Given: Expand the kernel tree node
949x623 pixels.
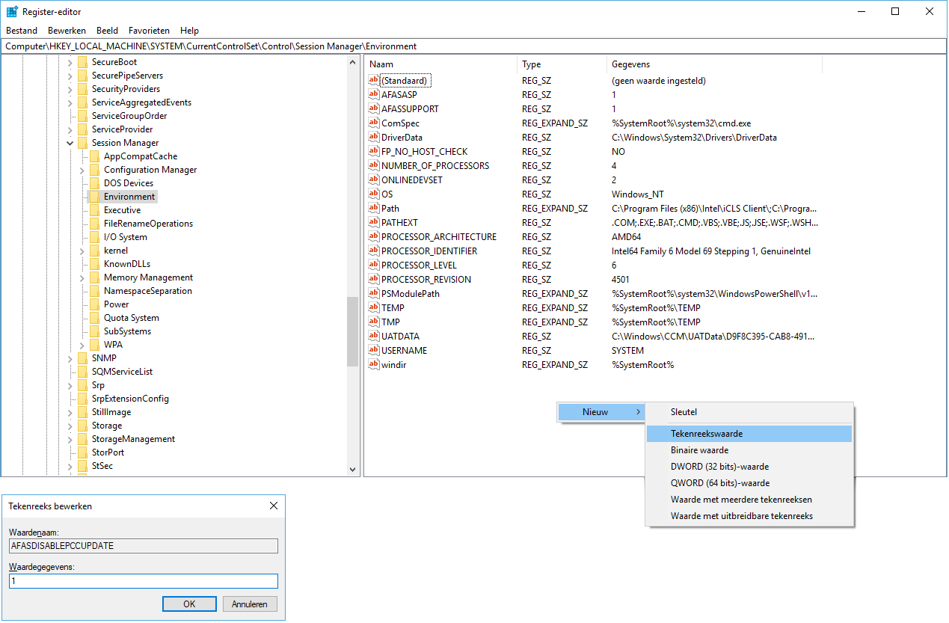Looking at the screenshot, I should click(x=82, y=251).
